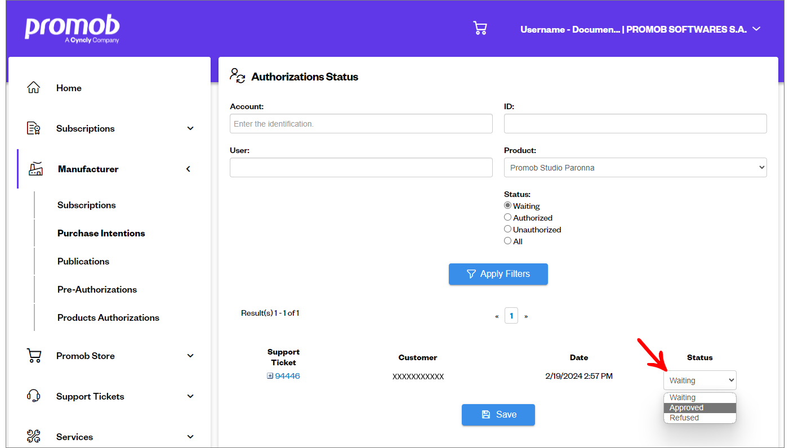Expand the Promob Store chevron
Image resolution: width=789 pixels, height=448 pixels.
[190, 356]
